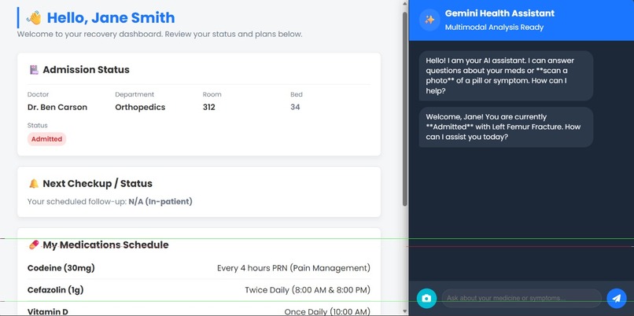Click 'Multimodal Analysis Ready' status text
The width and height of the screenshot is (634, 316).
494,28
